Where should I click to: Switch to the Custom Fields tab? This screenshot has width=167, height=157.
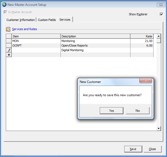pos(47,20)
